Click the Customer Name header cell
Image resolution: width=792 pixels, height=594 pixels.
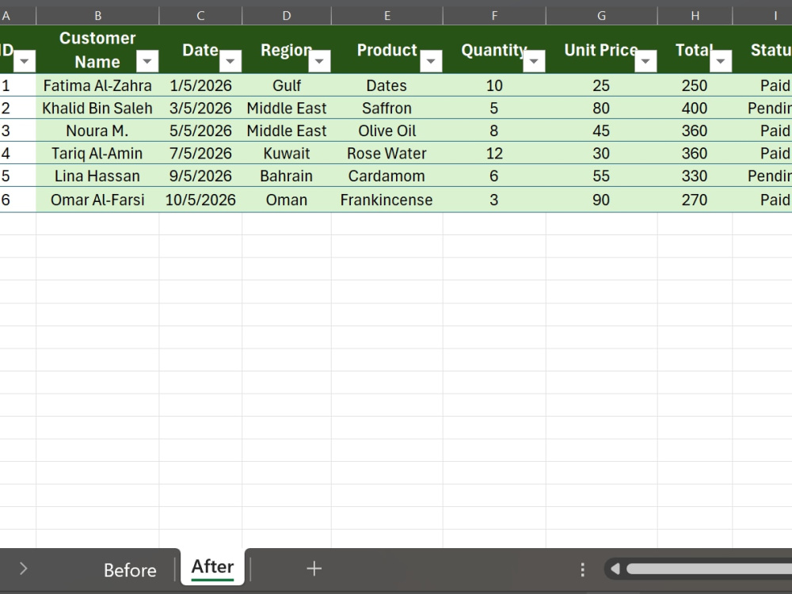(97, 49)
